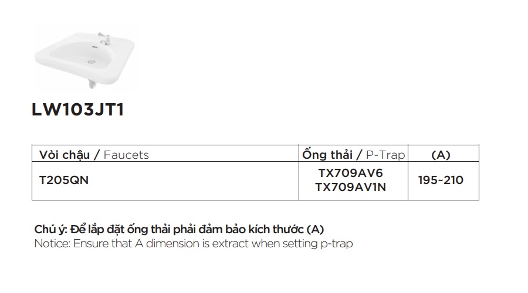Image resolution: width=528 pixels, height=293 pixels.
Task: Click the "(A)" column header
Action: pyautogui.click(x=441, y=155)
